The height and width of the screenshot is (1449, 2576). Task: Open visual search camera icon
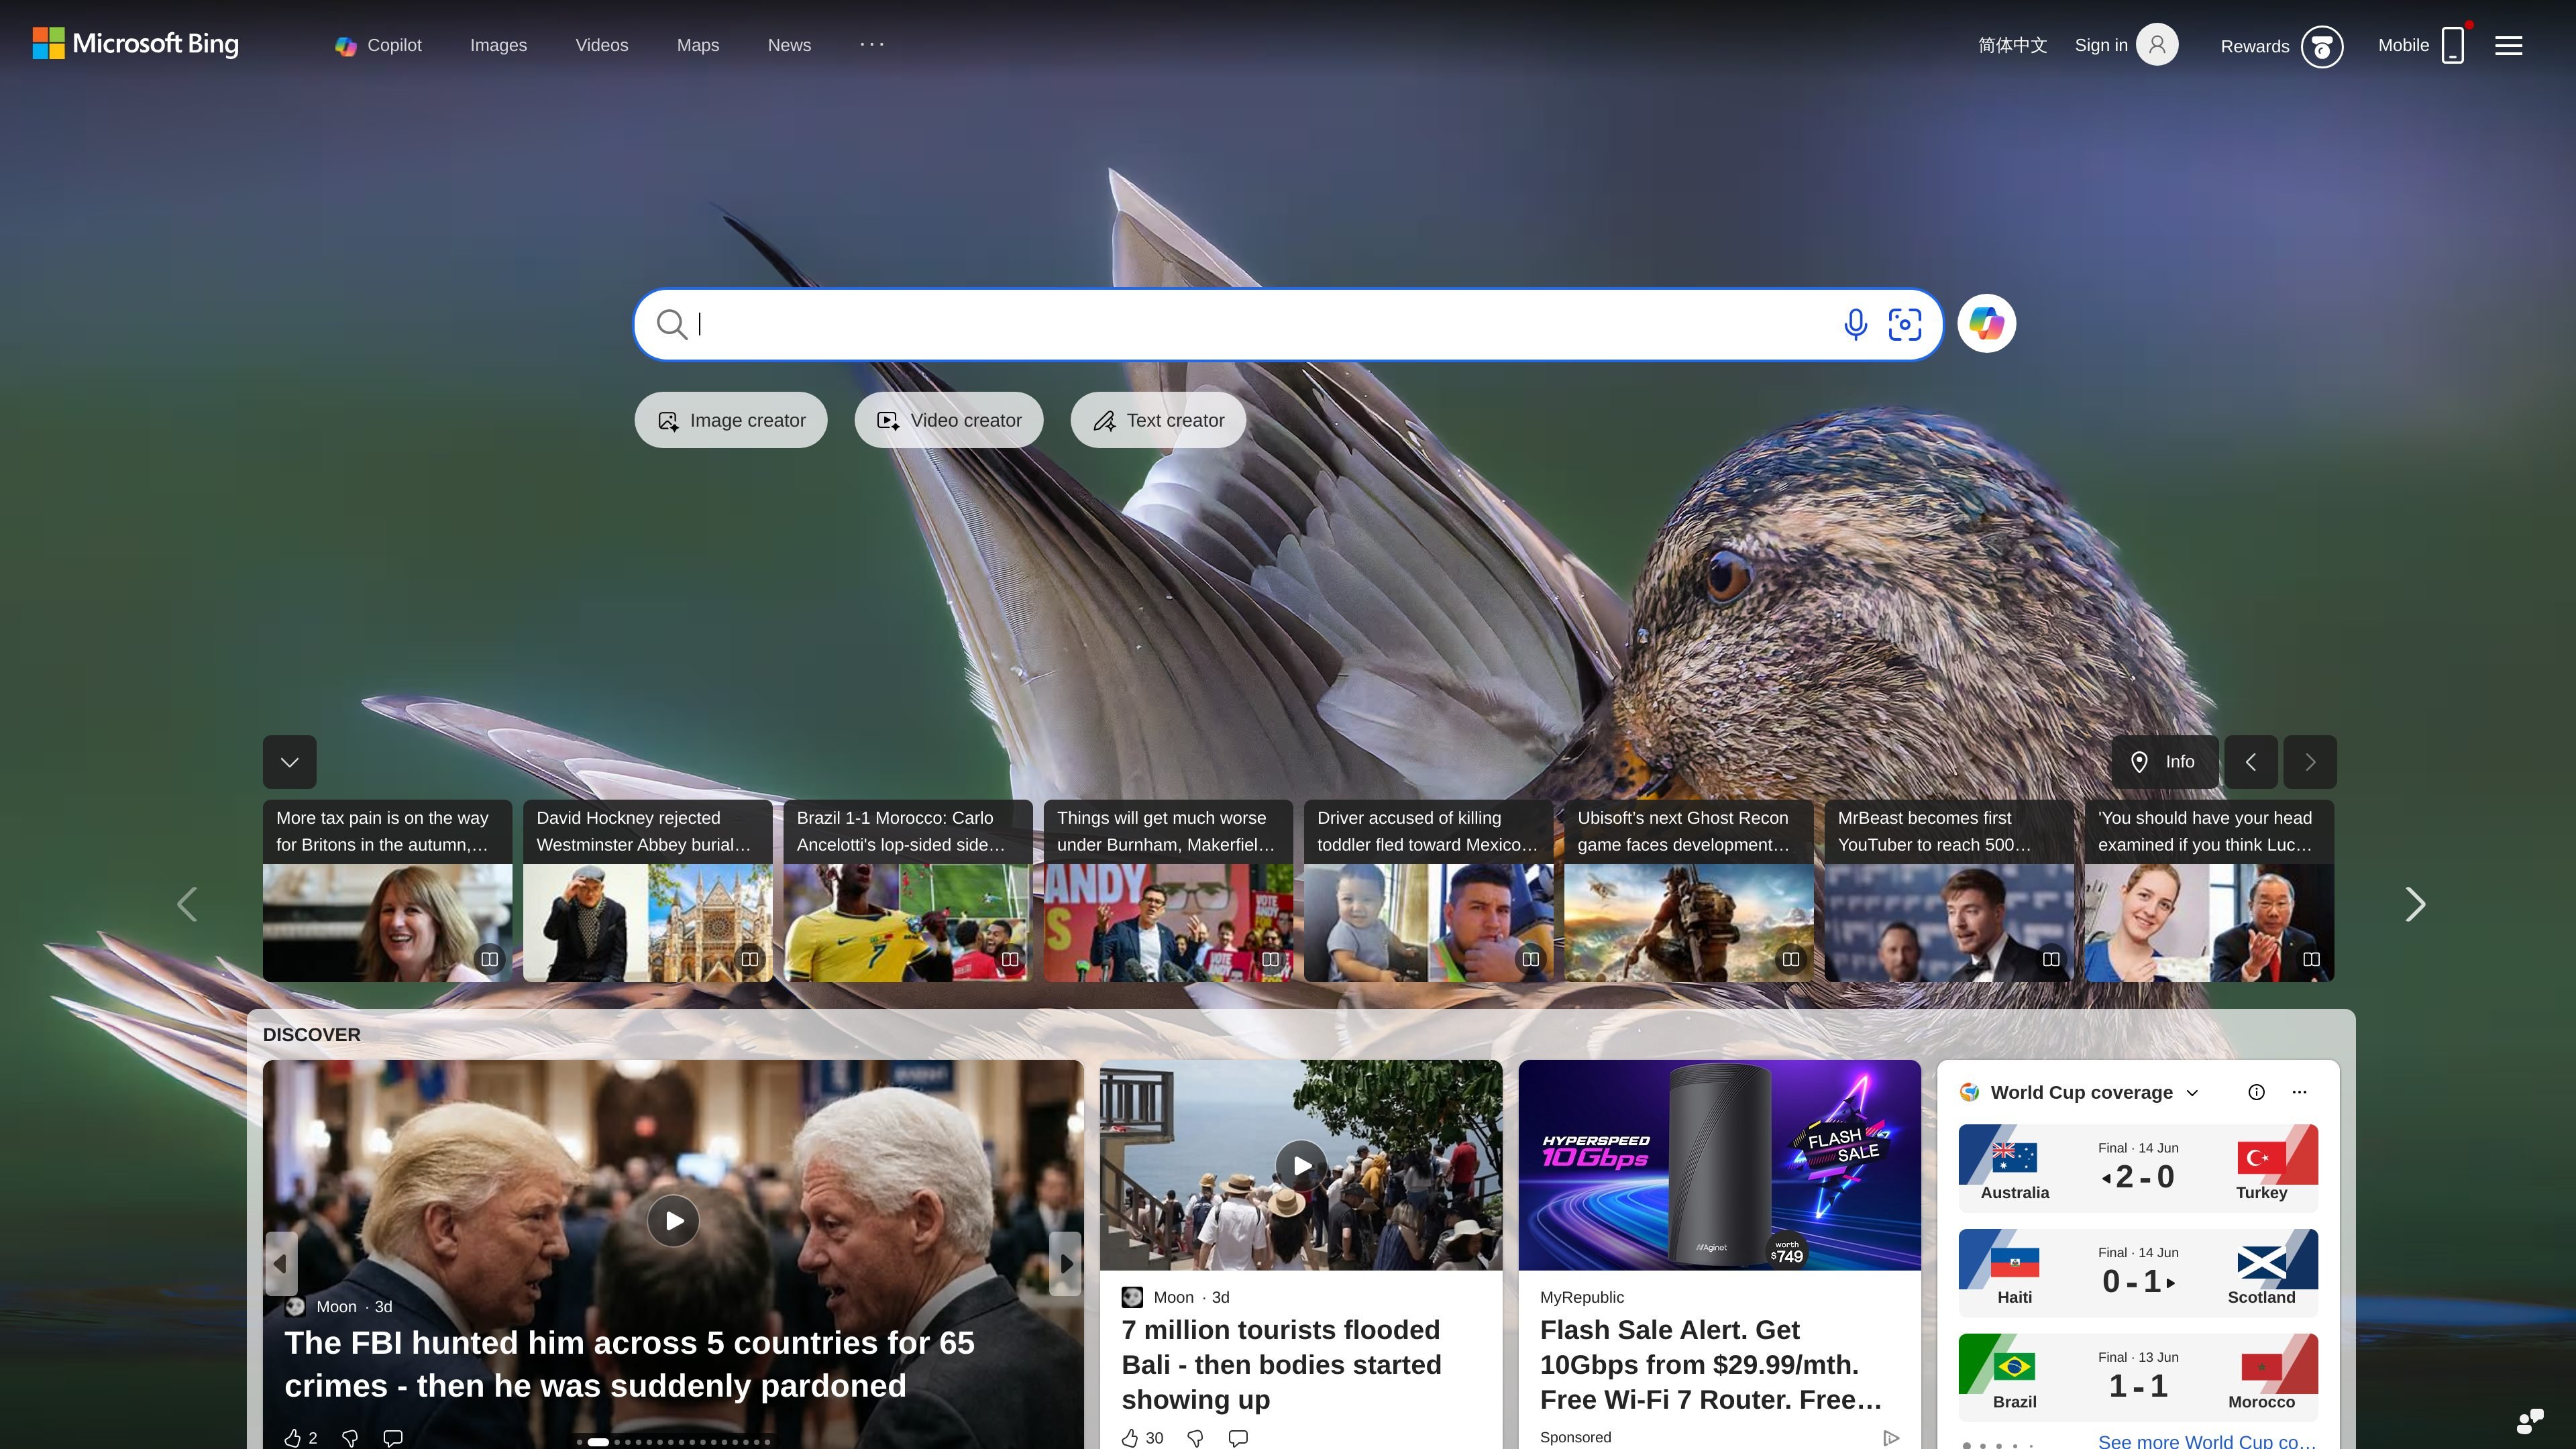[1905, 324]
